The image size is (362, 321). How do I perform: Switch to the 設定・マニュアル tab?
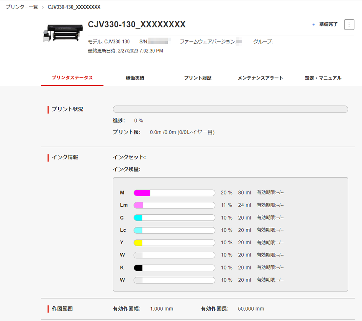pyautogui.click(x=323, y=78)
